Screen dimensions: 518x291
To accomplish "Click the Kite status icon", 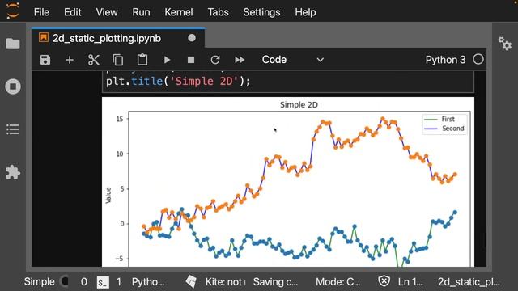I will [191, 281].
